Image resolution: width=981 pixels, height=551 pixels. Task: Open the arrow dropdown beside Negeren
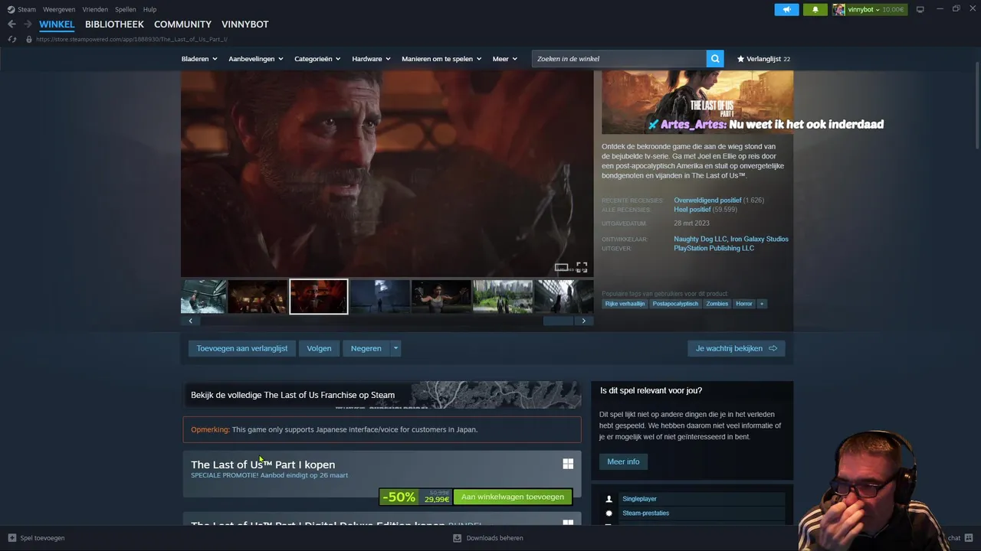[x=395, y=348]
